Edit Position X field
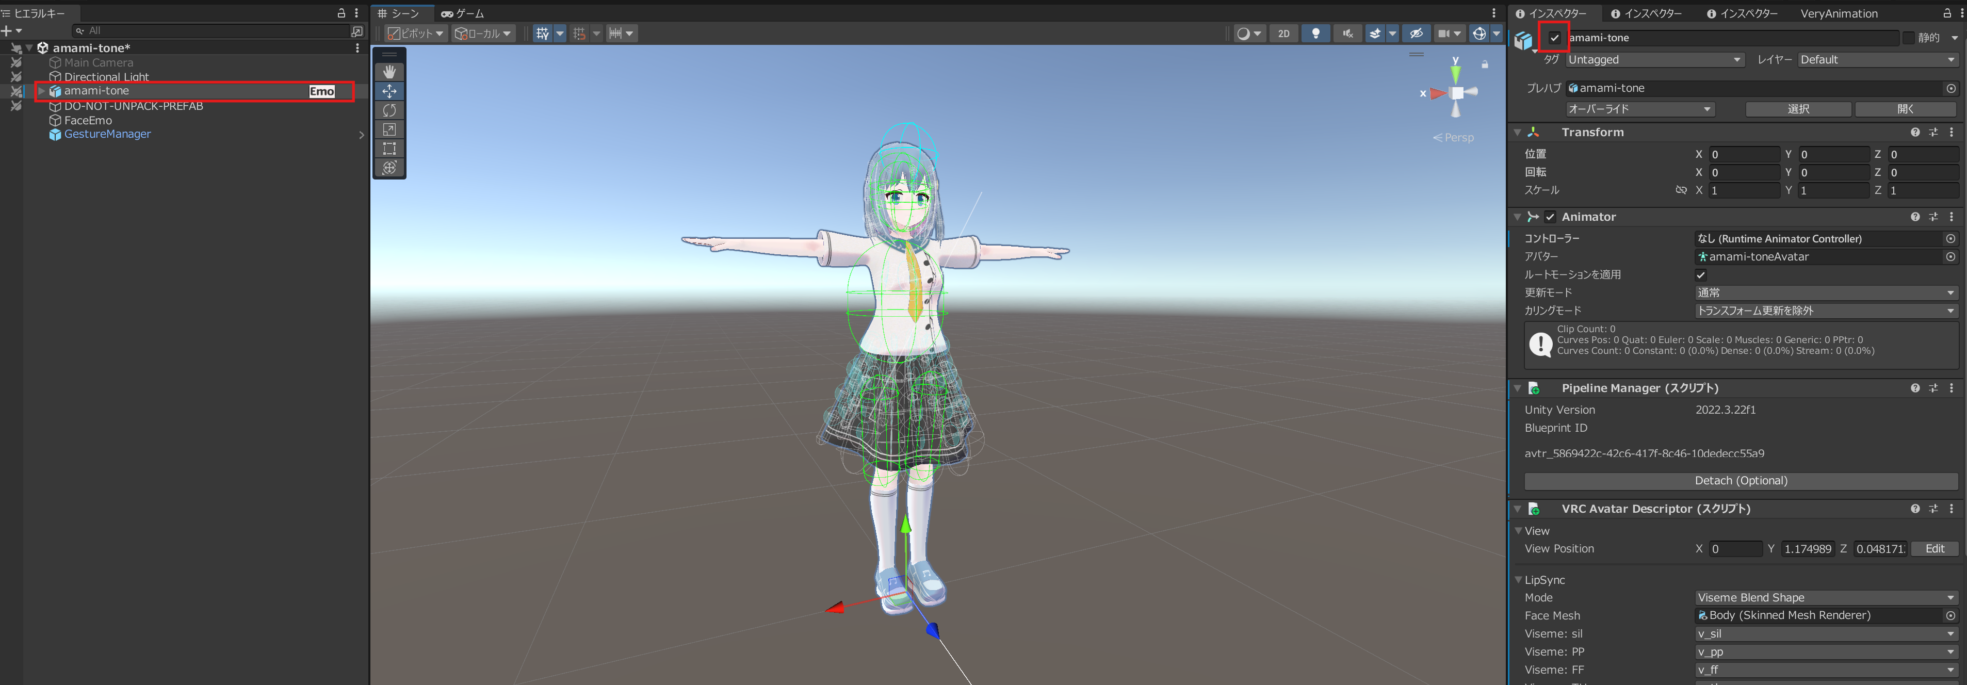The height and width of the screenshot is (685, 1967). (1744, 154)
